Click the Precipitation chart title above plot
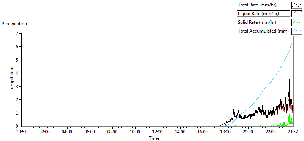 14,24
